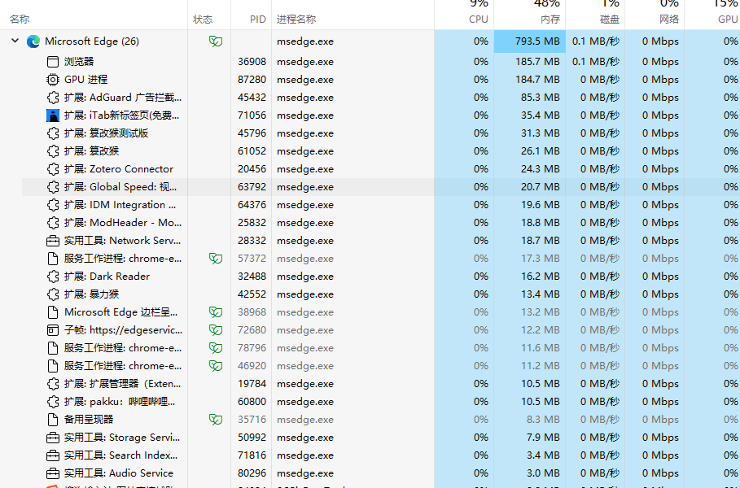Image resolution: width=740 pixels, height=488 pixels.
Task: Click the toolbox icon for Network Service utility
Action: [x=53, y=241]
